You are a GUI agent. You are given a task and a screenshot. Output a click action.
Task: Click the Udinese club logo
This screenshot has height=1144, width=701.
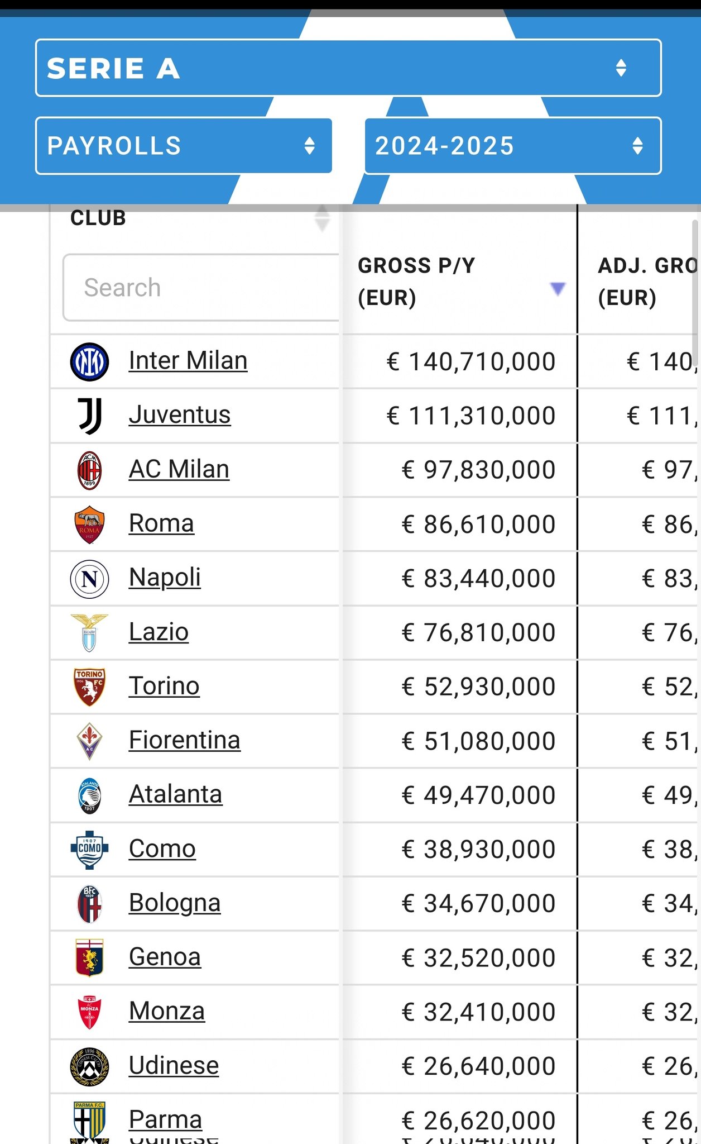tap(89, 1066)
